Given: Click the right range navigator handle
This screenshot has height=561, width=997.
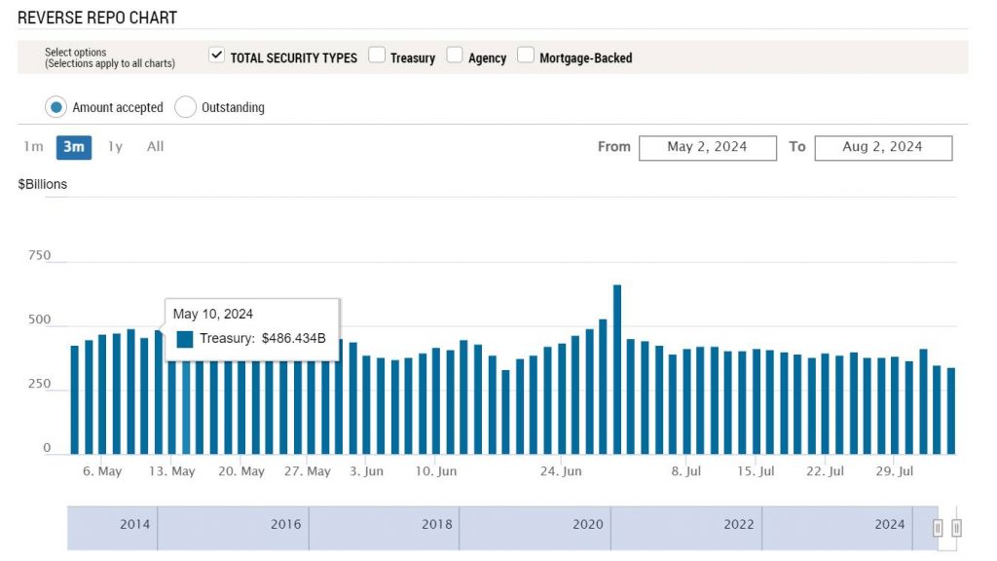Looking at the screenshot, I should coord(956,528).
